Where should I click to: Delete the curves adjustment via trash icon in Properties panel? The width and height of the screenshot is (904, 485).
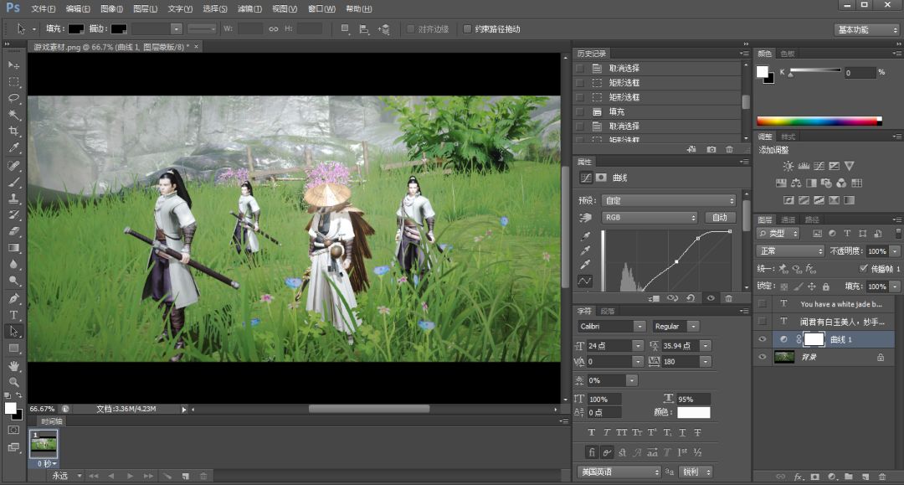(x=729, y=298)
